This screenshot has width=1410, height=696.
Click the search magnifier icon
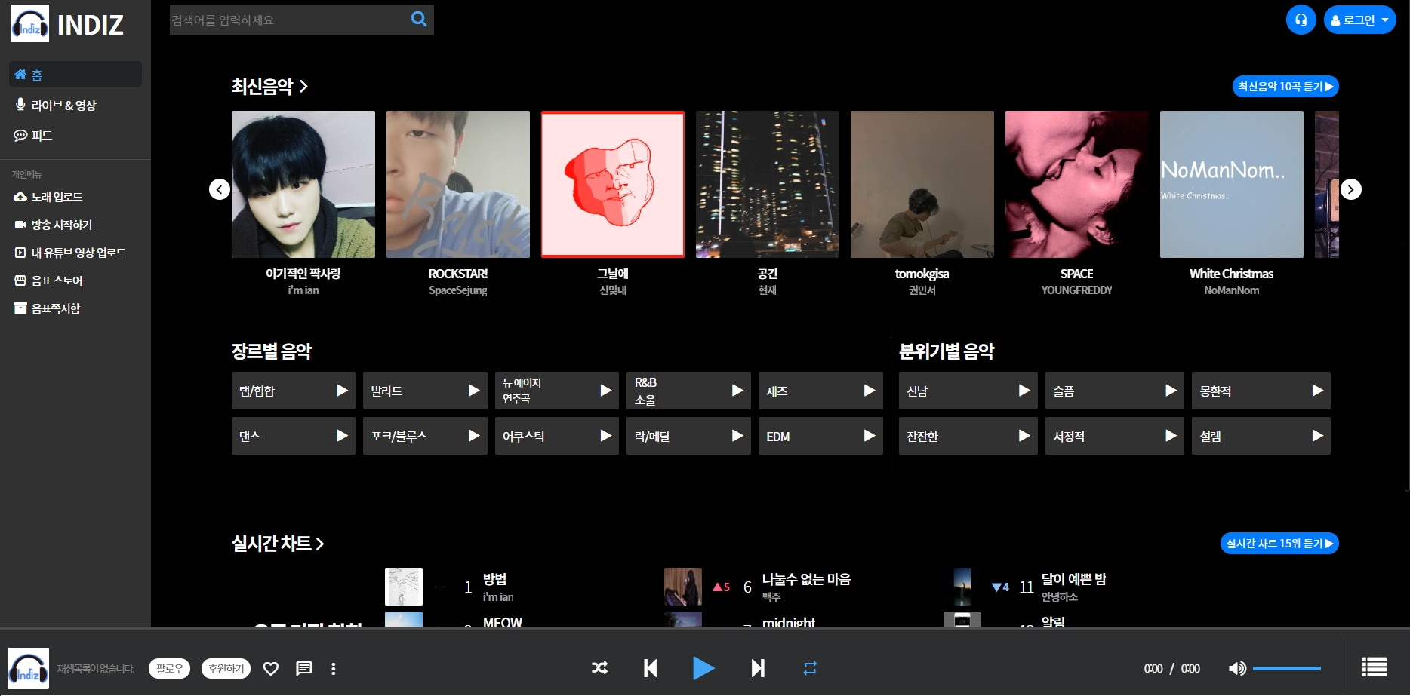pyautogui.click(x=419, y=19)
